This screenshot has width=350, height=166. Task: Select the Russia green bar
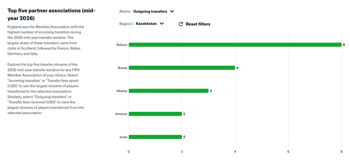pyautogui.click(x=182, y=68)
